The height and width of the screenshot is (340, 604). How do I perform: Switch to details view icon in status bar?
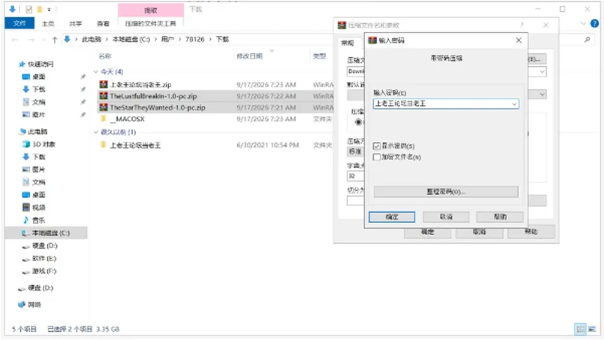tap(580, 329)
